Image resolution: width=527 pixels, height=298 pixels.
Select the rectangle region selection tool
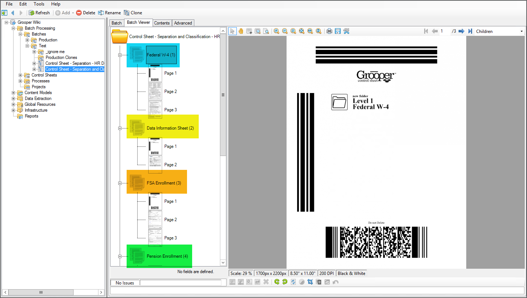(x=249, y=31)
